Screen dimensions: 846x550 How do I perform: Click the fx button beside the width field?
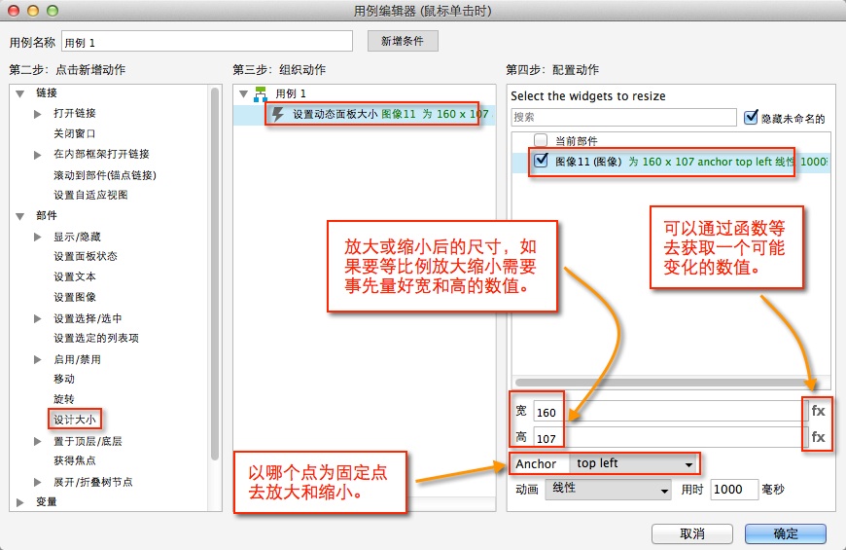(818, 411)
